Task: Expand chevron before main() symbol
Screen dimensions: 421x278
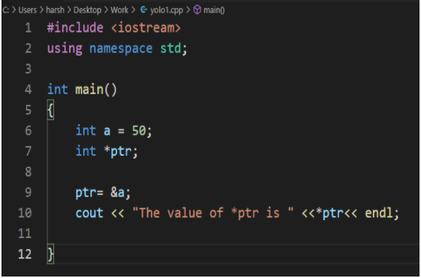Action: click(x=188, y=10)
